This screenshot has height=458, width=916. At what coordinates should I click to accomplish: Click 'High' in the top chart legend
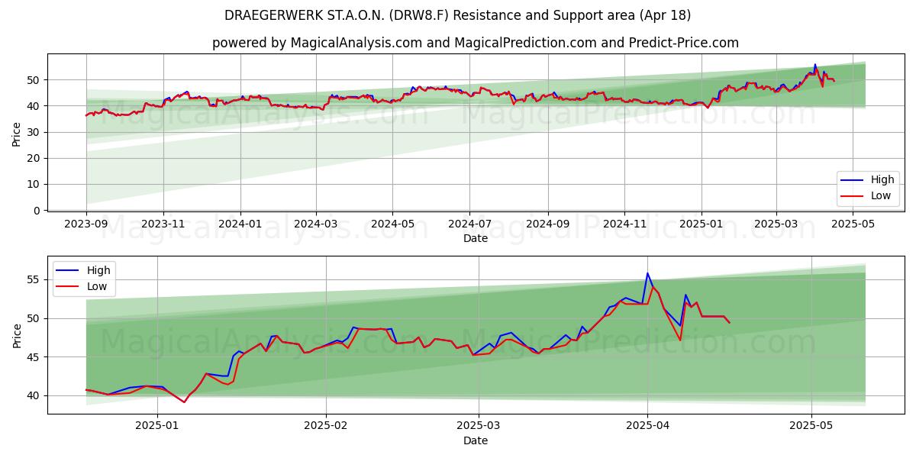point(882,180)
